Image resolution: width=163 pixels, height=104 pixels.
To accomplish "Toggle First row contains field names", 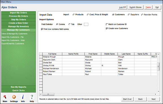I will point(42,29).
